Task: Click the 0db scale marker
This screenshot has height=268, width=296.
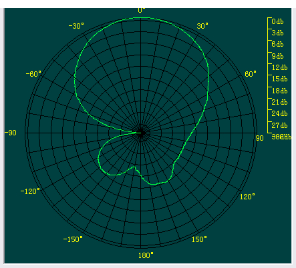Action: pyautogui.click(x=277, y=21)
